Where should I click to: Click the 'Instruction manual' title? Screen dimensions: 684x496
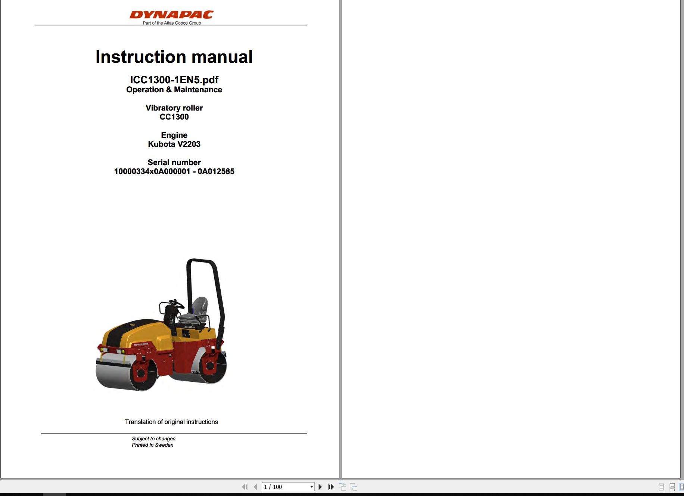pos(174,57)
